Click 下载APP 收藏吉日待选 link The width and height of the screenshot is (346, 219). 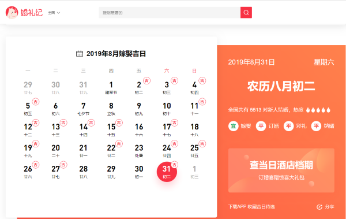pyautogui.click(x=251, y=207)
